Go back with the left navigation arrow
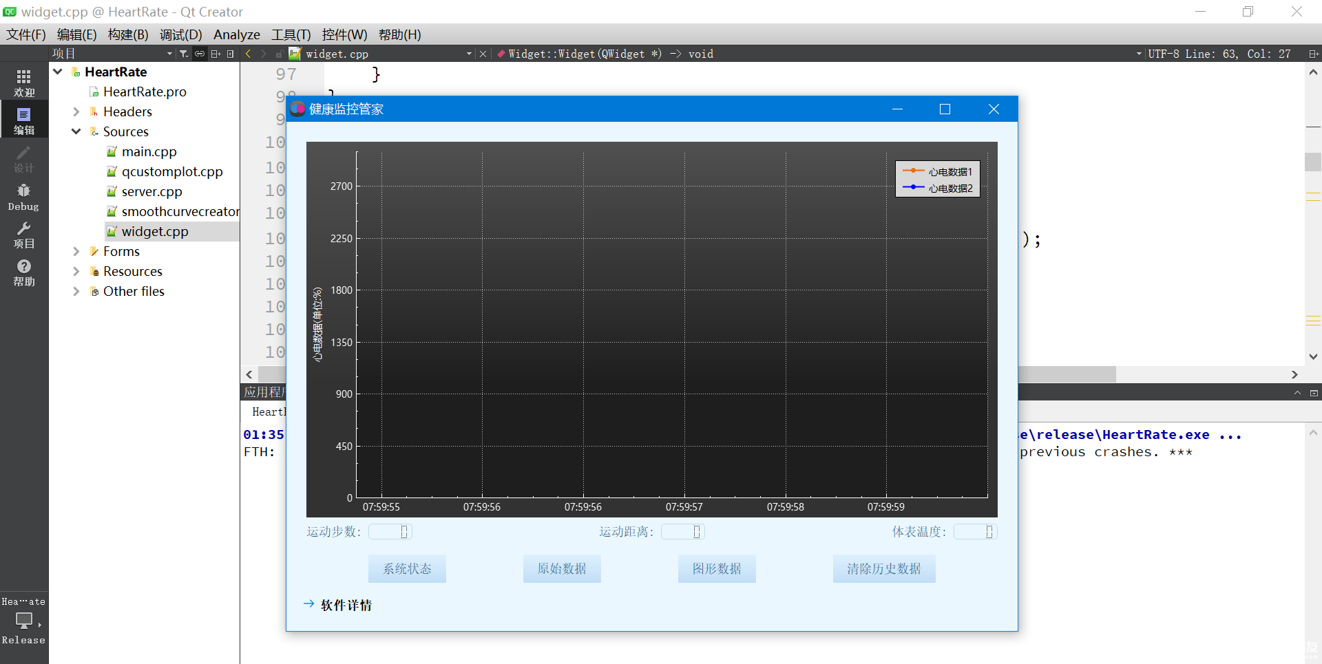Screen dimensions: 1322x664 (x=249, y=54)
